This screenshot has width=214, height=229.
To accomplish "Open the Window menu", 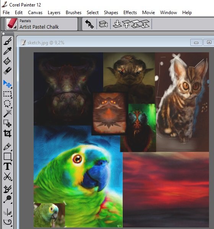I will (x=169, y=13).
